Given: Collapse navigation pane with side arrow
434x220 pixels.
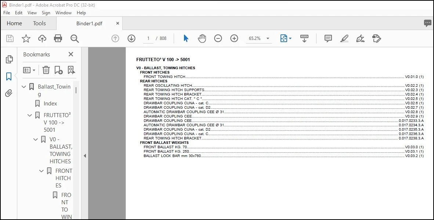Looking at the screenshot, I should 85,156.
